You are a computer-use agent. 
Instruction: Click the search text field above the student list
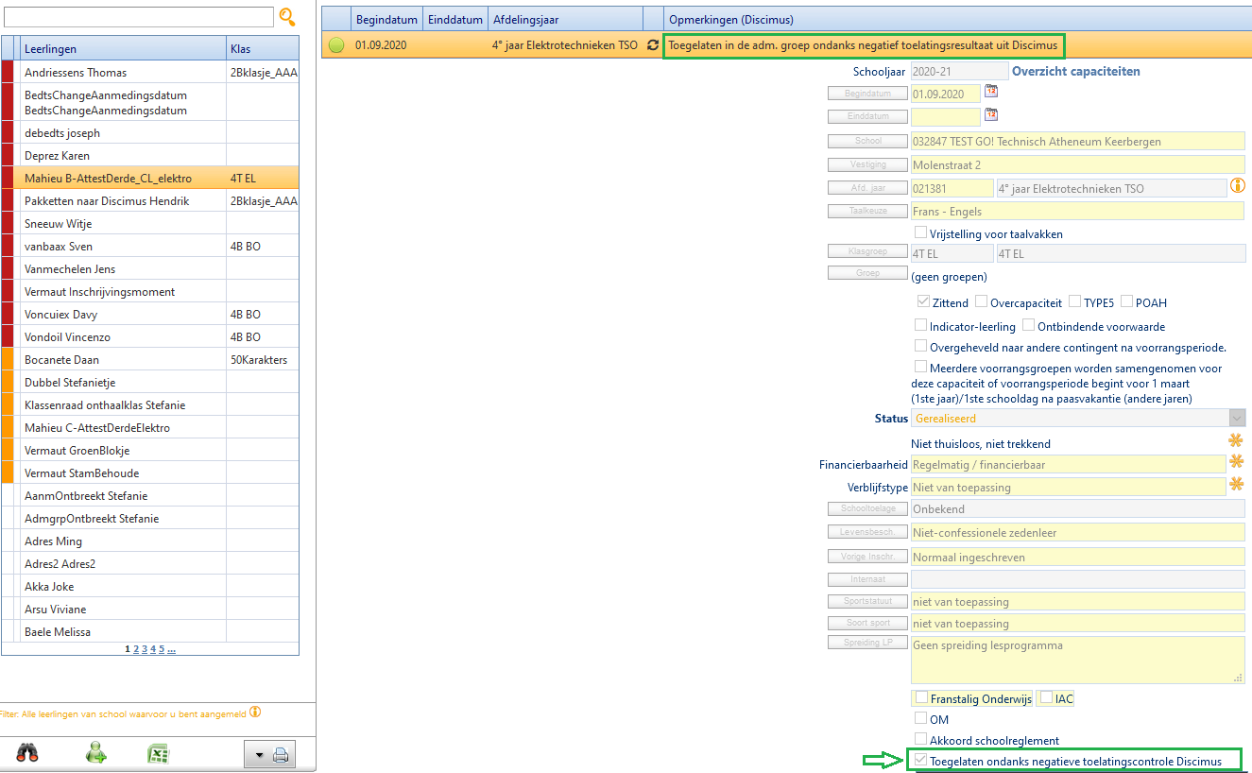(x=138, y=17)
